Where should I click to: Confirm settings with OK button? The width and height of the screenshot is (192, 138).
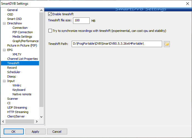pyautogui.click(x=14, y=132)
